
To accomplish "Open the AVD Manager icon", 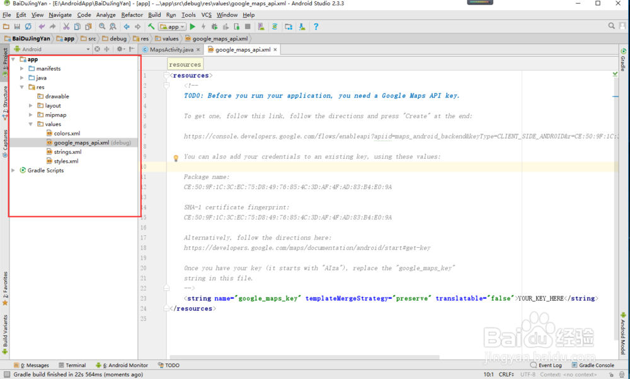I will 261,26.
